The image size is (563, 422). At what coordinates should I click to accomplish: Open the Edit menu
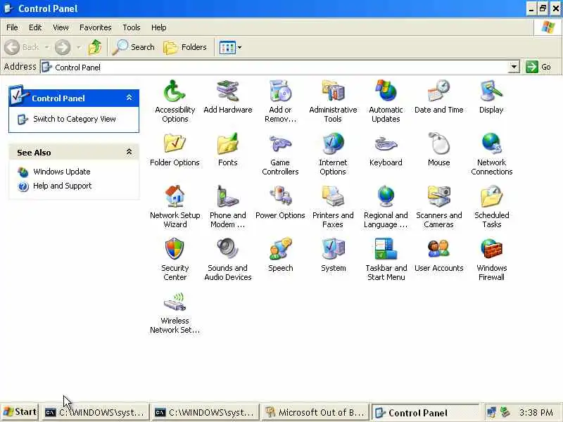click(35, 27)
